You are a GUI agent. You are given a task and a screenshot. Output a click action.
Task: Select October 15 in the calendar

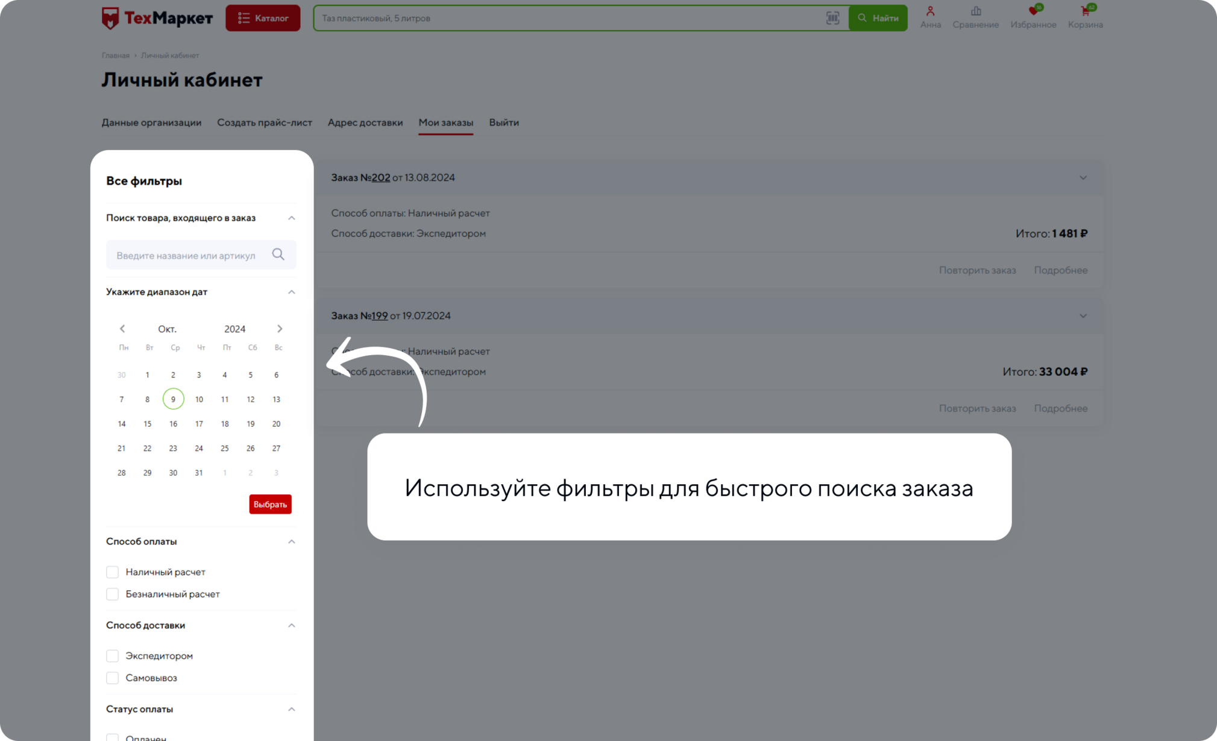147,424
